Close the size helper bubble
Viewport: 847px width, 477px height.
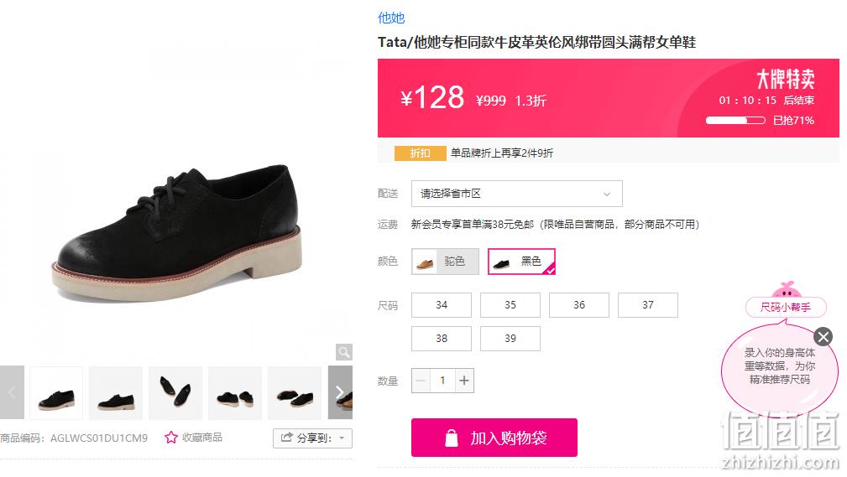click(823, 337)
